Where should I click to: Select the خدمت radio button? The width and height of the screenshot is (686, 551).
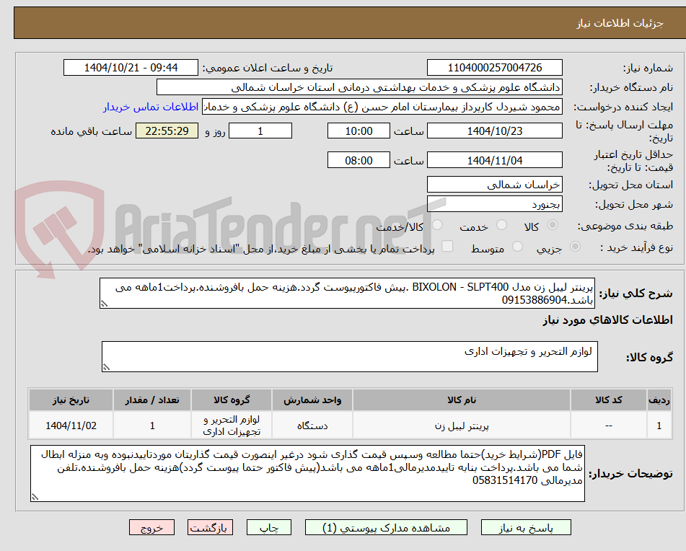pyautogui.click(x=501, y=225)
